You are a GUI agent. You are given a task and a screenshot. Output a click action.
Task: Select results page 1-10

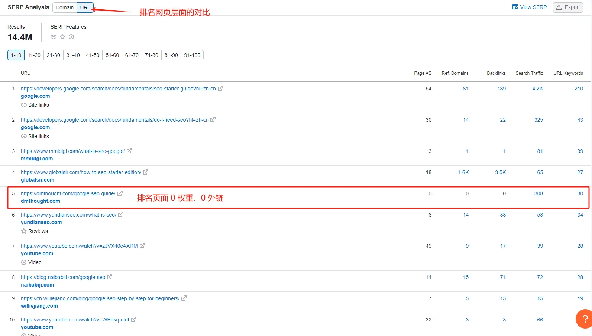pyautogui.click(x=16, y=55)
